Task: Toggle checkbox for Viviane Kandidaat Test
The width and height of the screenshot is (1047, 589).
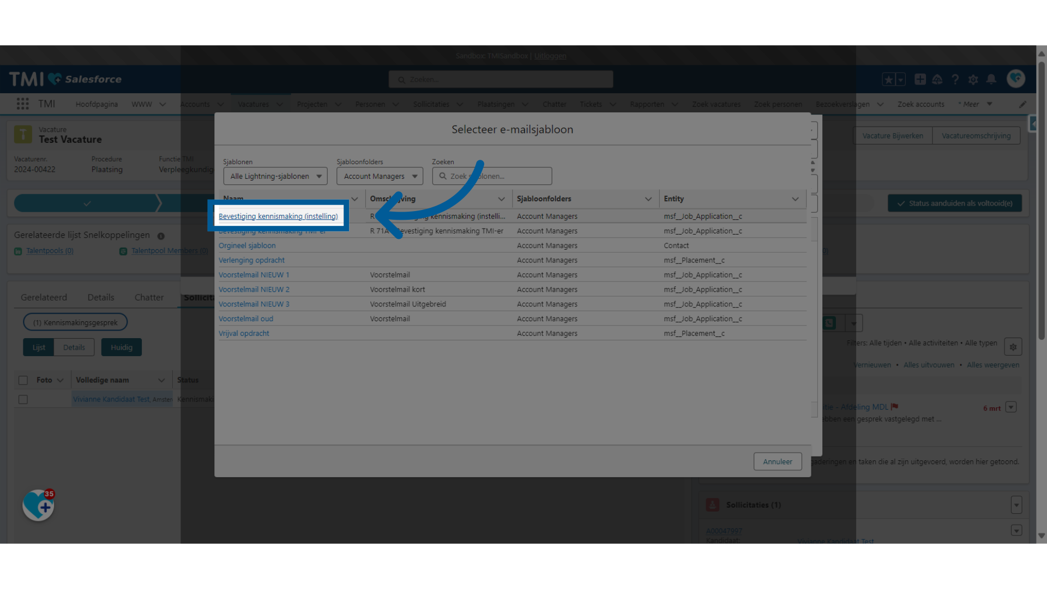Action: [23, 399]
